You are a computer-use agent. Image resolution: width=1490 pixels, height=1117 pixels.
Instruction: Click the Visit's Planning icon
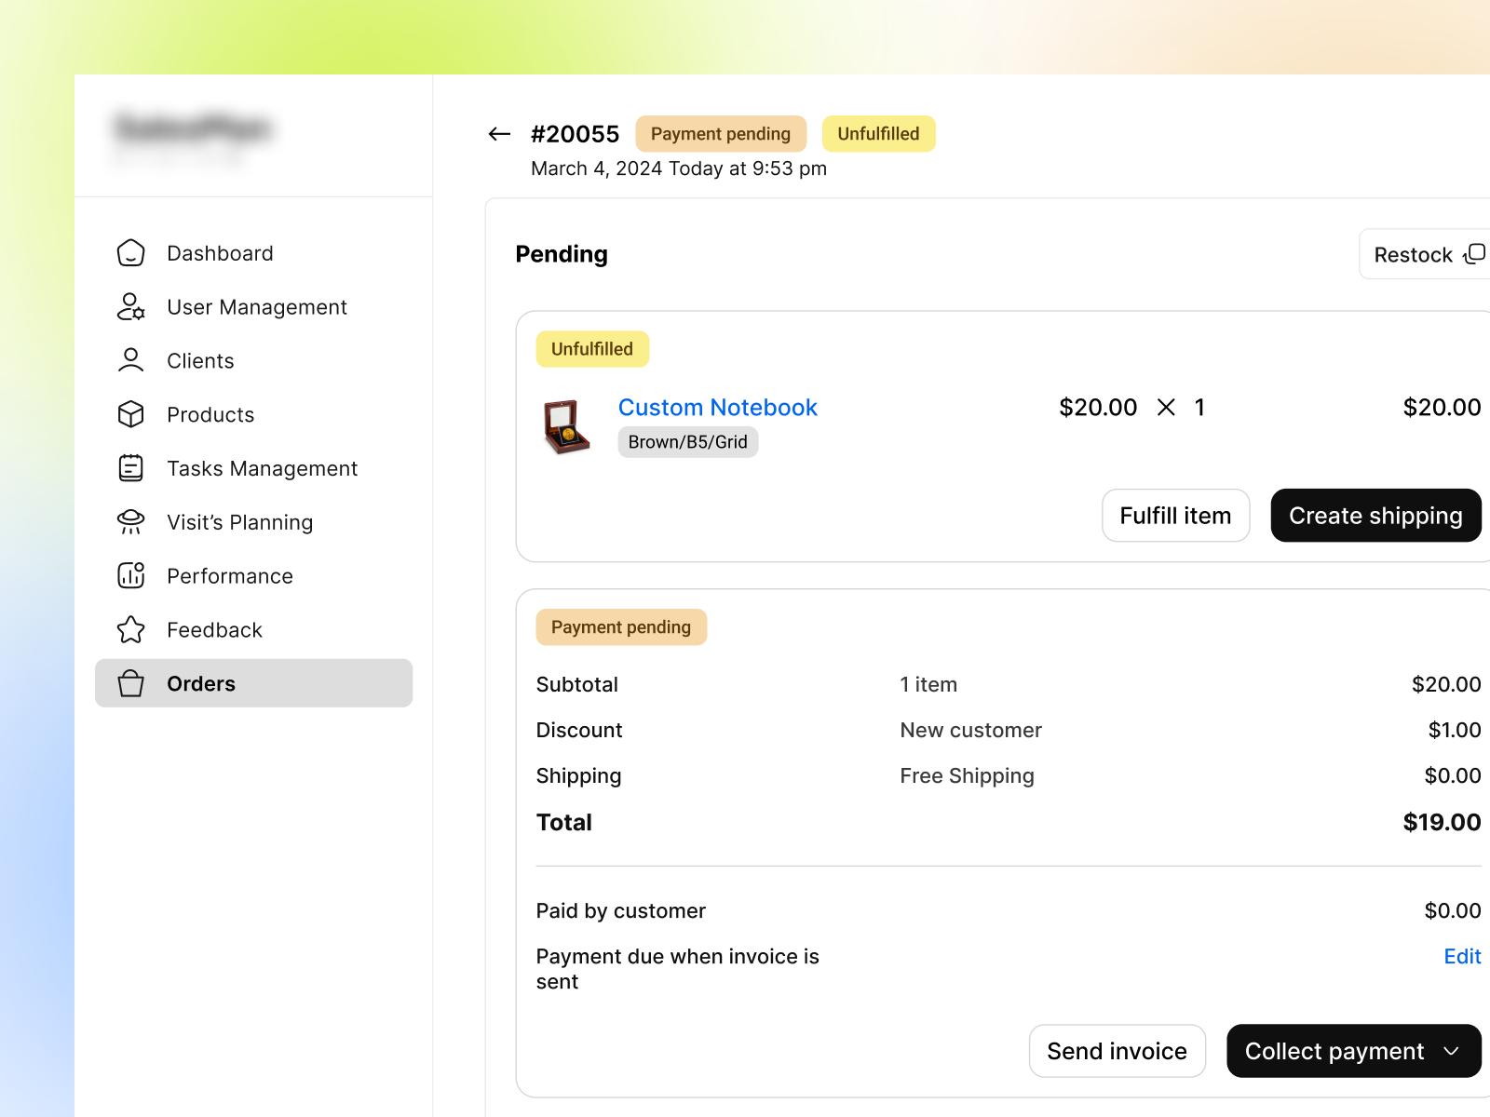pos(131,522)
